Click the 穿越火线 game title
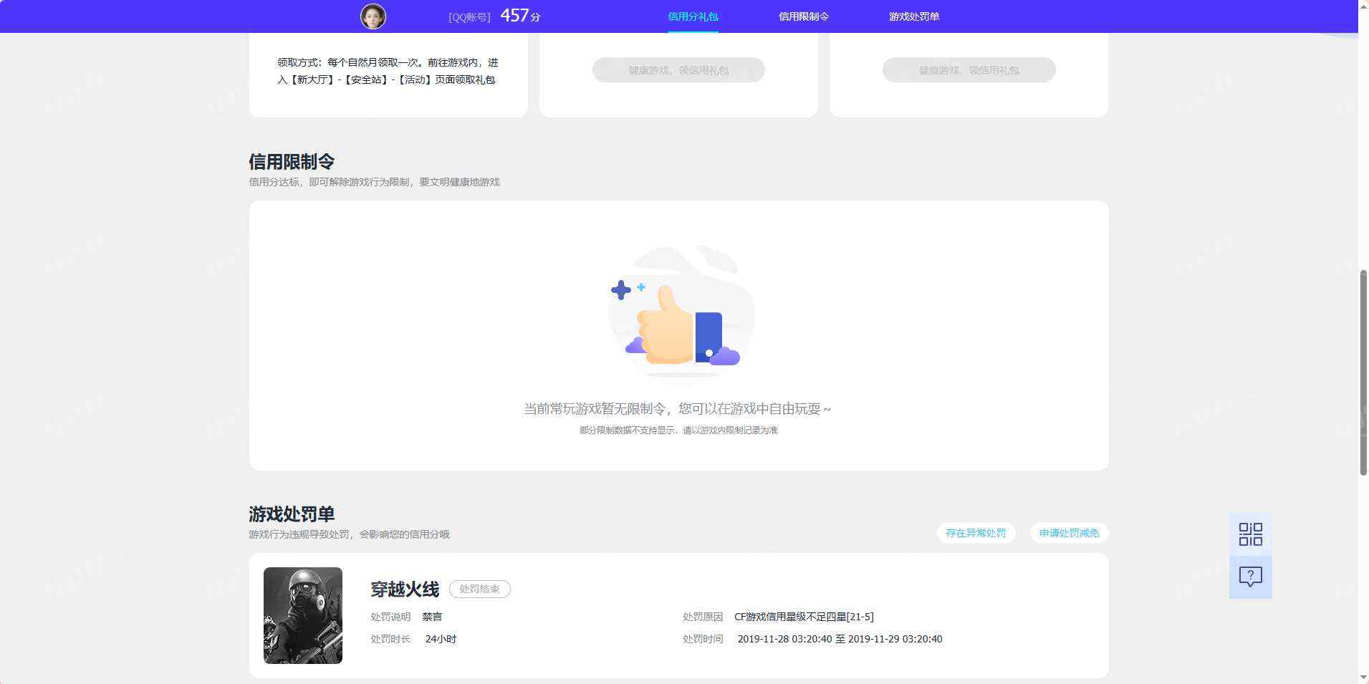 tap(405, 589)
